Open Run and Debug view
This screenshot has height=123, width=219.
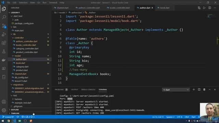coord(4,34)
